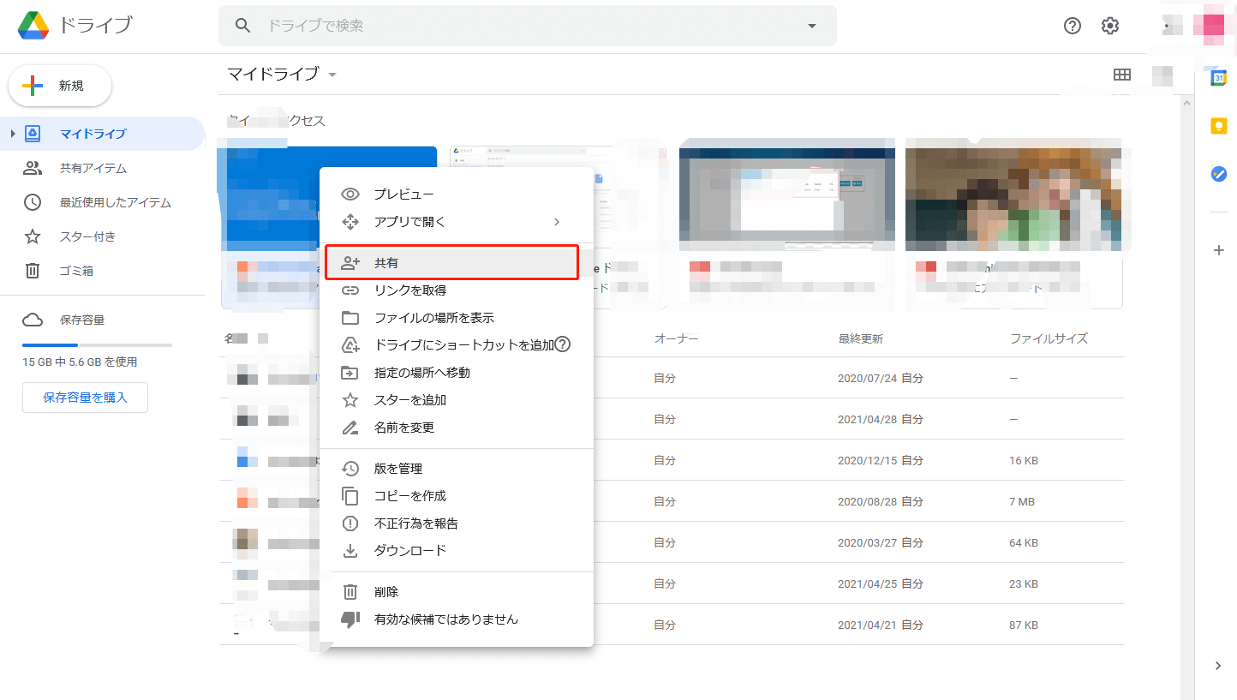Viewport: 1237px width, 700px height.
Task: Click the アドオンを取得 plus icon
Action: tap(1218, 250)
